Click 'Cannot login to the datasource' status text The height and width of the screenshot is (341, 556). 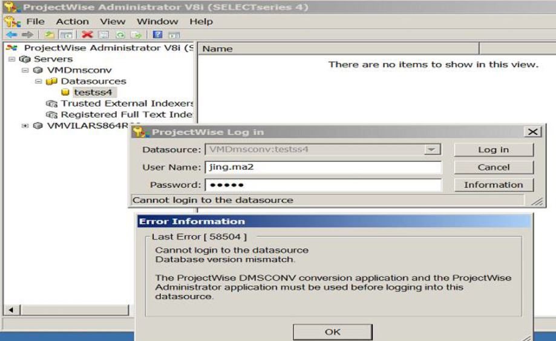(213, 200)
